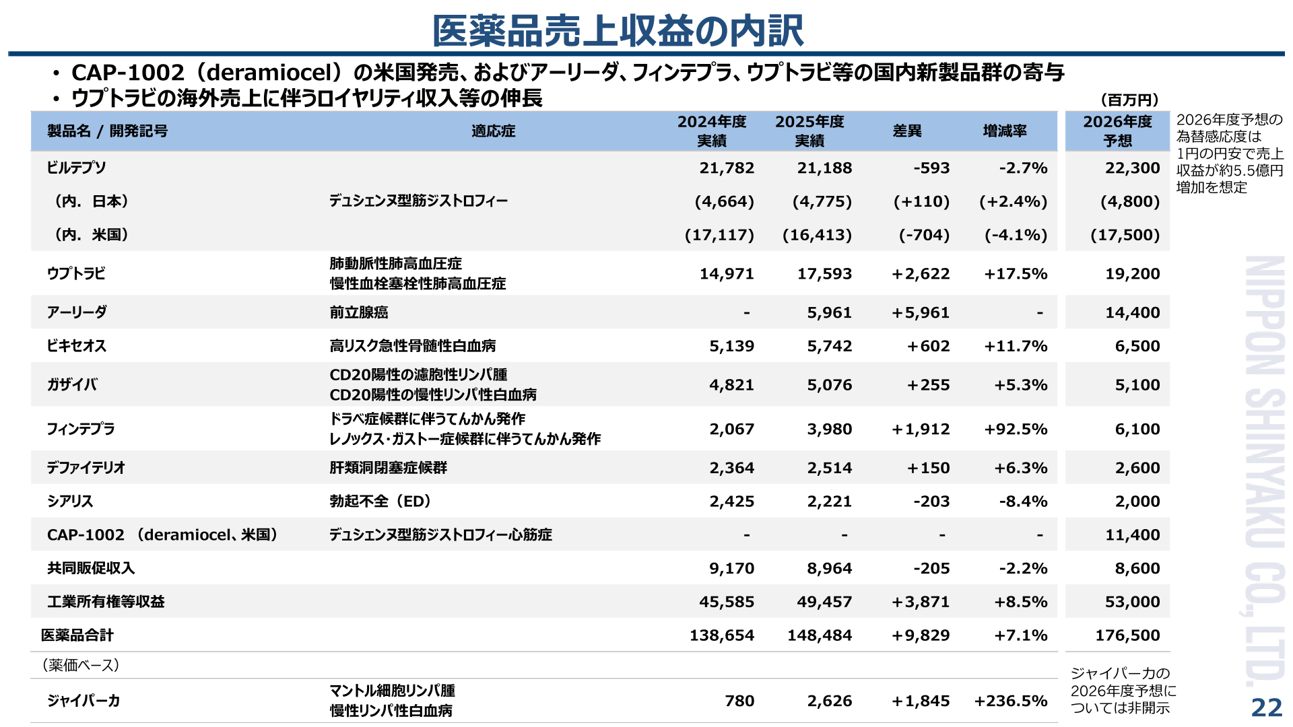
Task: Click the total forecast value 176,500
Action: pyautogui.click(x=1128, y=636)
